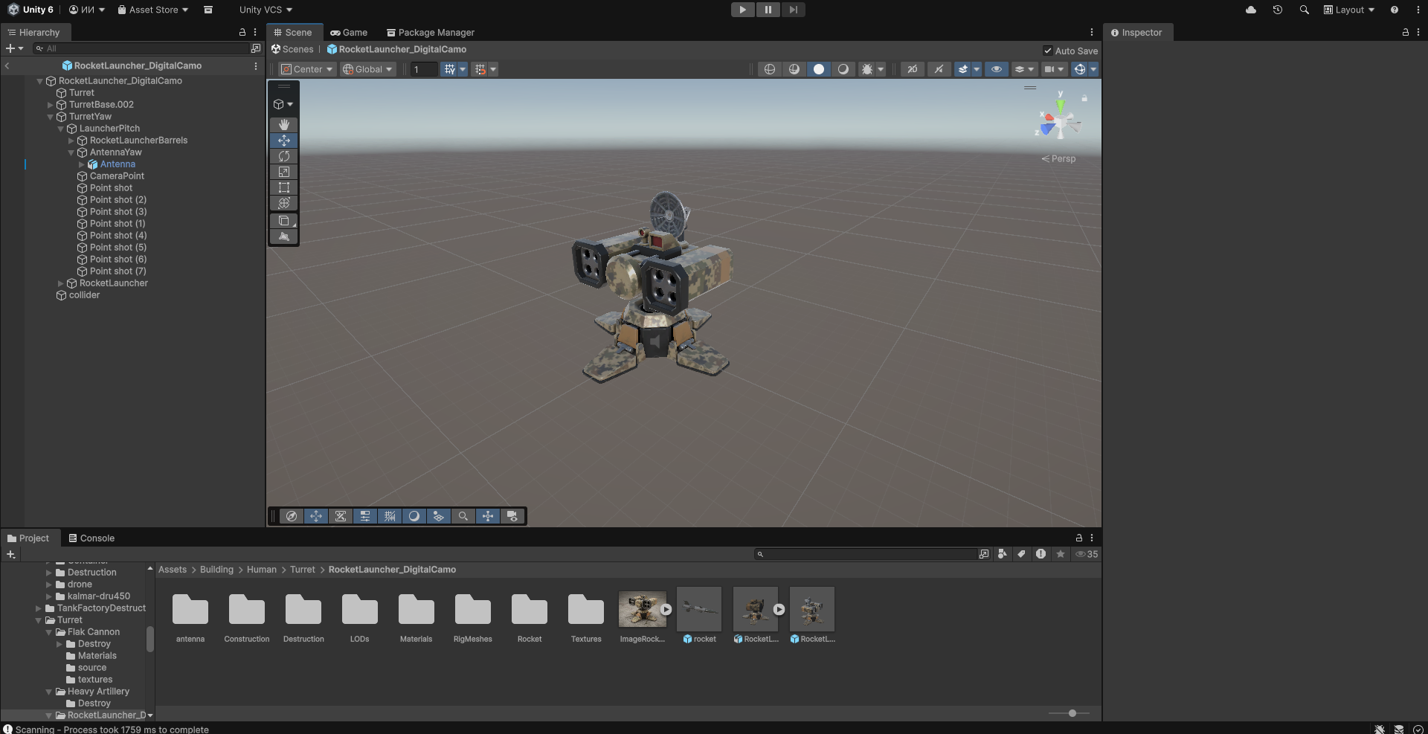Expand the TurretBase.002 hierarchy item

pyautogui.click(x=51, y=105)
